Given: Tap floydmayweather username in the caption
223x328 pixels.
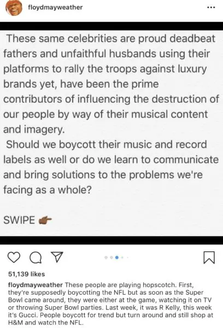Looking at the screenshot, I should pyautogui.click(x=36, y=285).
